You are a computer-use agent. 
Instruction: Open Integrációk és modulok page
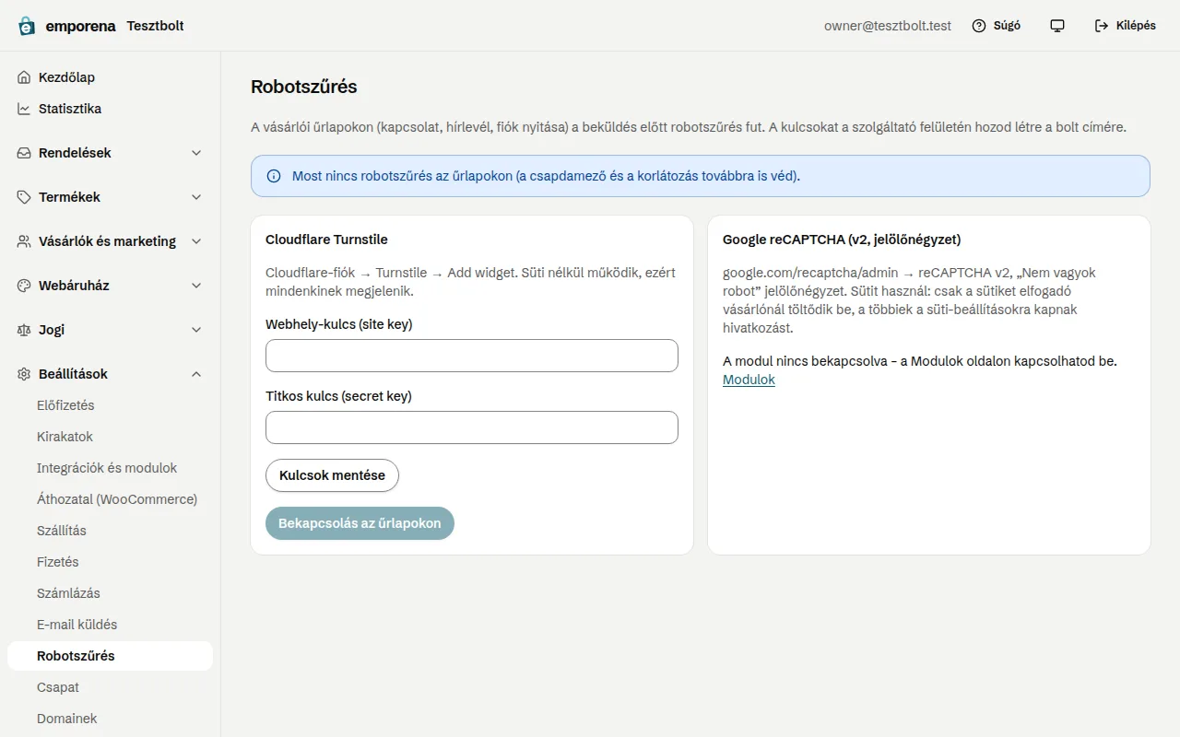coord(110,468)
